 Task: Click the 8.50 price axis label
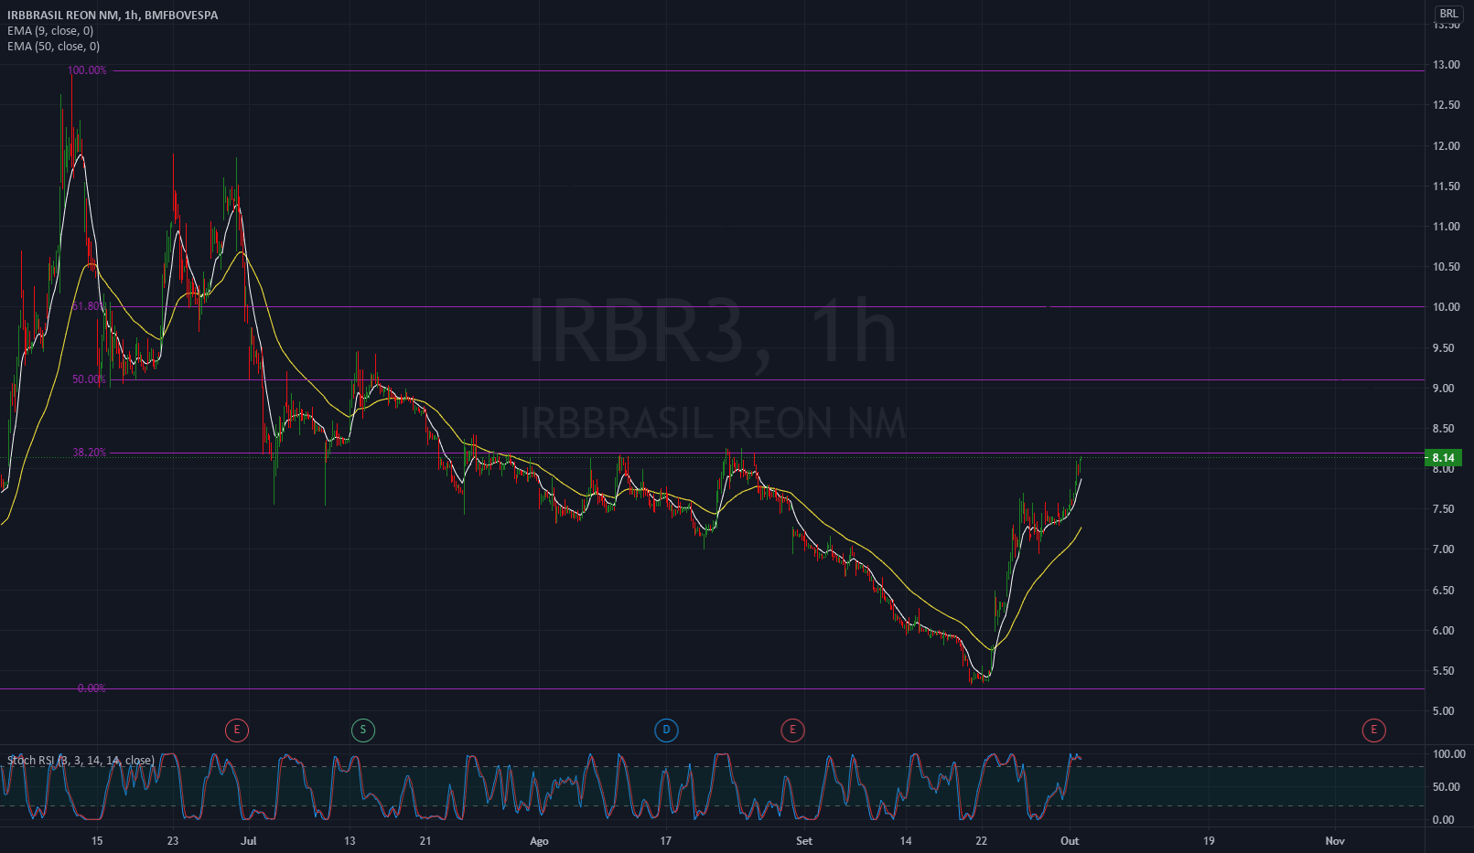(x=1444, y=429)
